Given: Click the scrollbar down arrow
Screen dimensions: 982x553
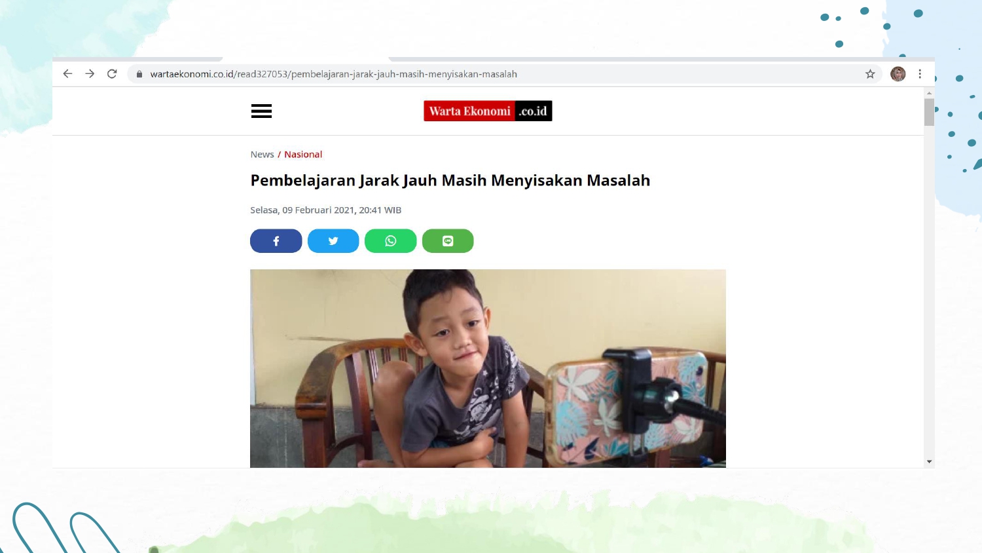Looking at the screenshot, I should tap(929, 462).
